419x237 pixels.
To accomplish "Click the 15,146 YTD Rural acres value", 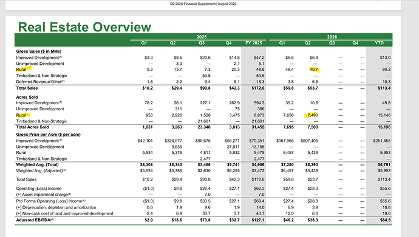I will 384,115.
